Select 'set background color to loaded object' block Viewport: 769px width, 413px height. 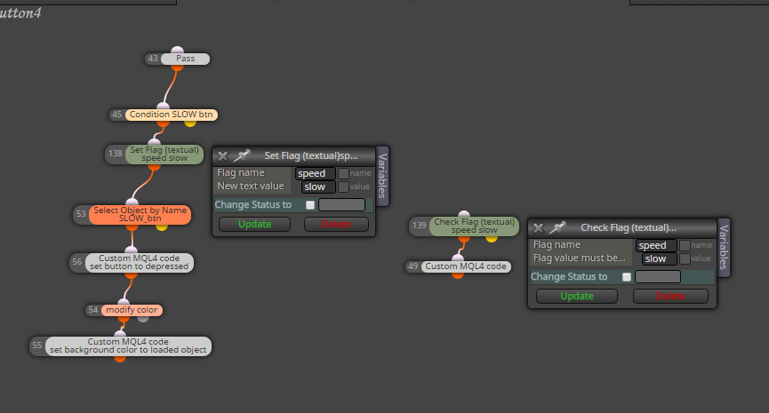[128, 345]
